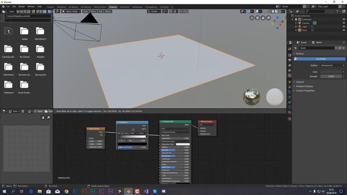347x195 pixels.
Task: Toggle viewport overlays button
Action: point(256,11)
